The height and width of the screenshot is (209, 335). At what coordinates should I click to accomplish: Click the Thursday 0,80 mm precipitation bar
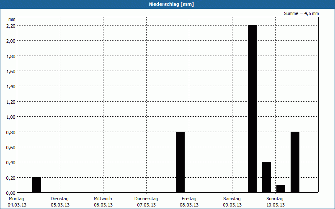pyautogui.click(x=180, y=162)
